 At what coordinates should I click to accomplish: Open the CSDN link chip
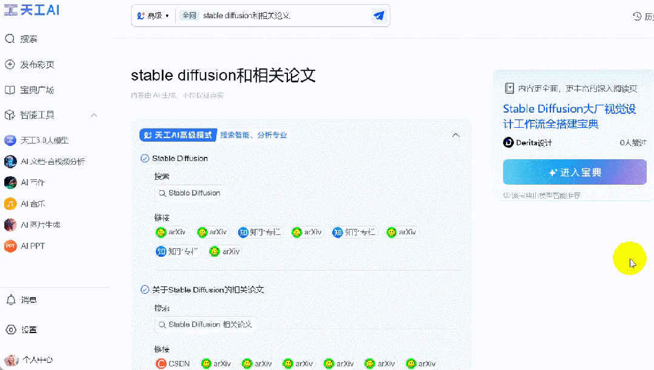(173, 363)
